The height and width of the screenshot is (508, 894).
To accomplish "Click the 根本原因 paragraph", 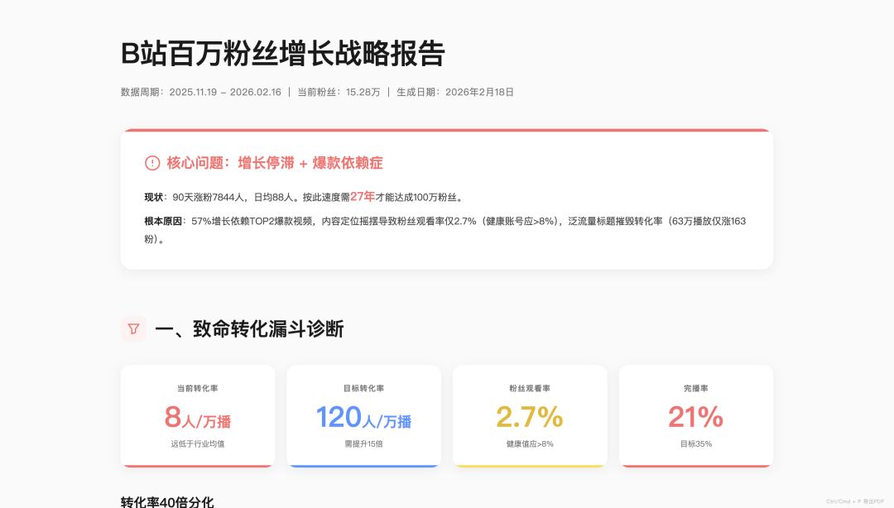I will click(x=445, y=230).
